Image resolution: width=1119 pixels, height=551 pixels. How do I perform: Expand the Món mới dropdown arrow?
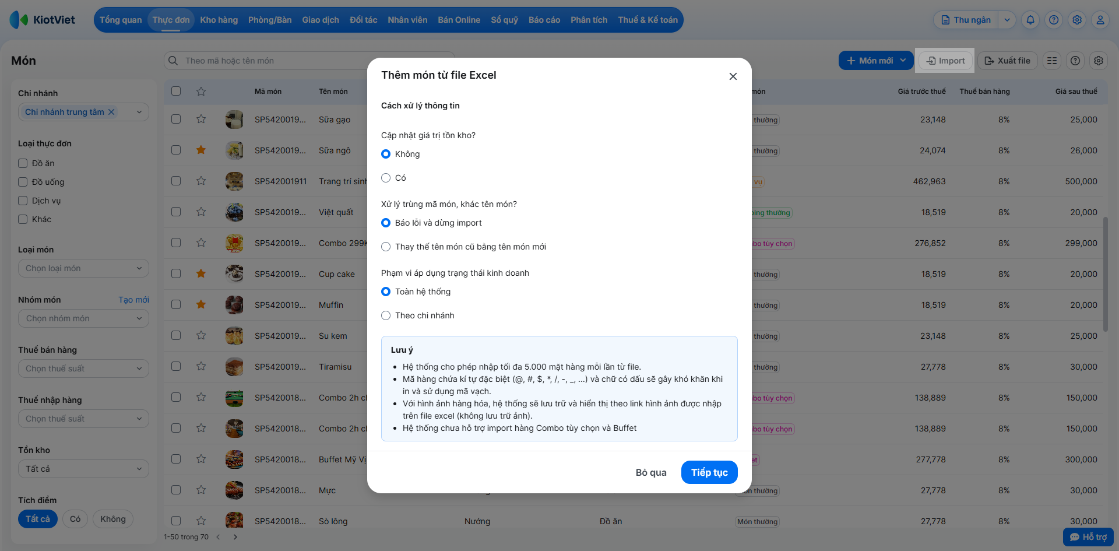pyautogui.click(x=903, y=61)
